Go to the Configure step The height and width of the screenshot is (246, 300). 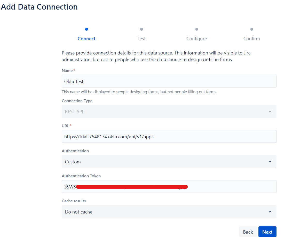click(196, 39)
